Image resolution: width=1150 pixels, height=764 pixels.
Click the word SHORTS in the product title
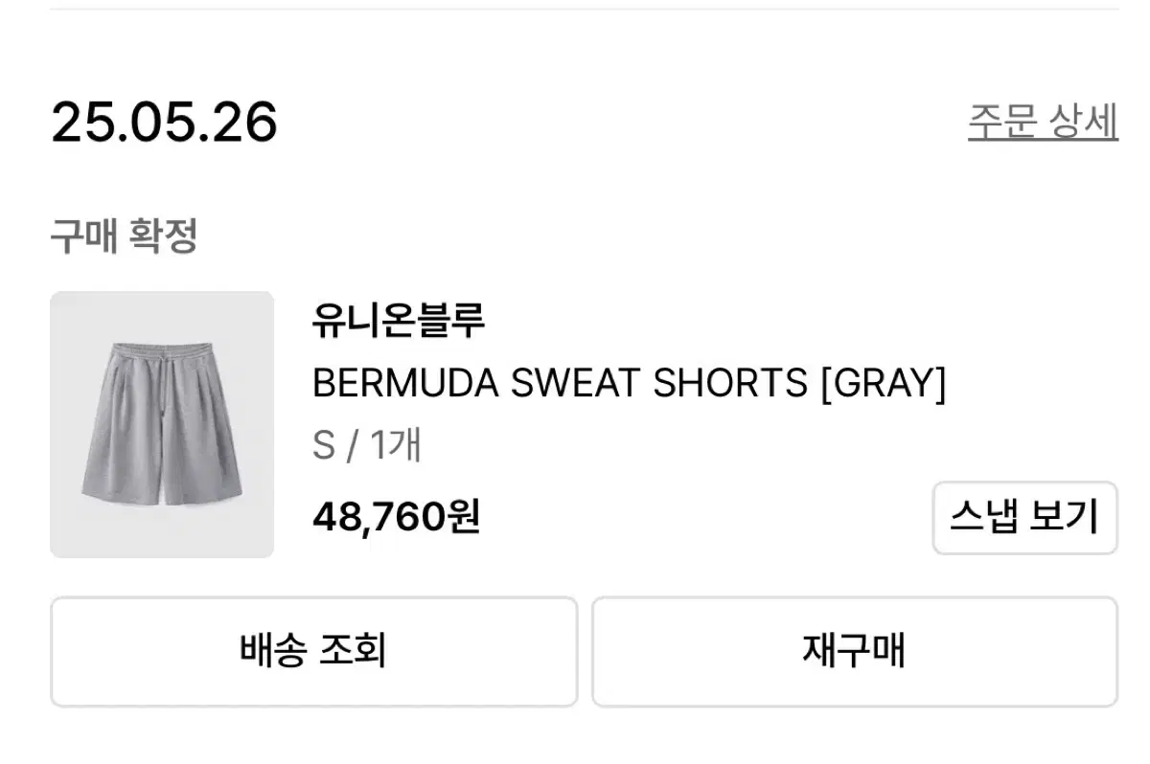729,384
